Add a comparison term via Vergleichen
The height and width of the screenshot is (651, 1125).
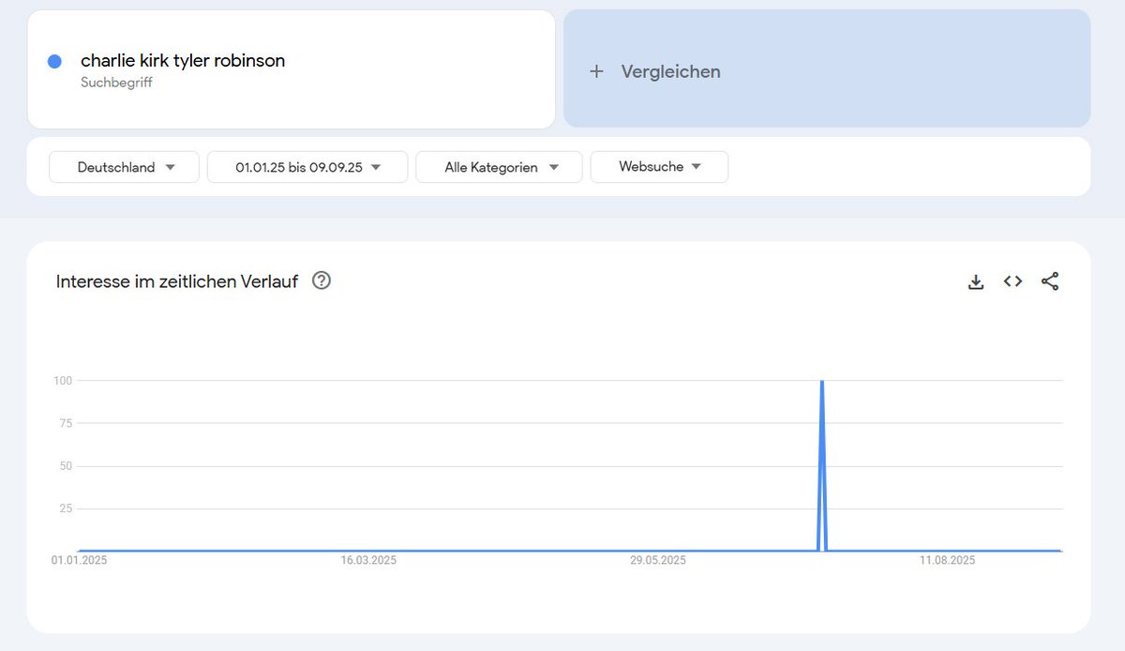tap(827, 68)
